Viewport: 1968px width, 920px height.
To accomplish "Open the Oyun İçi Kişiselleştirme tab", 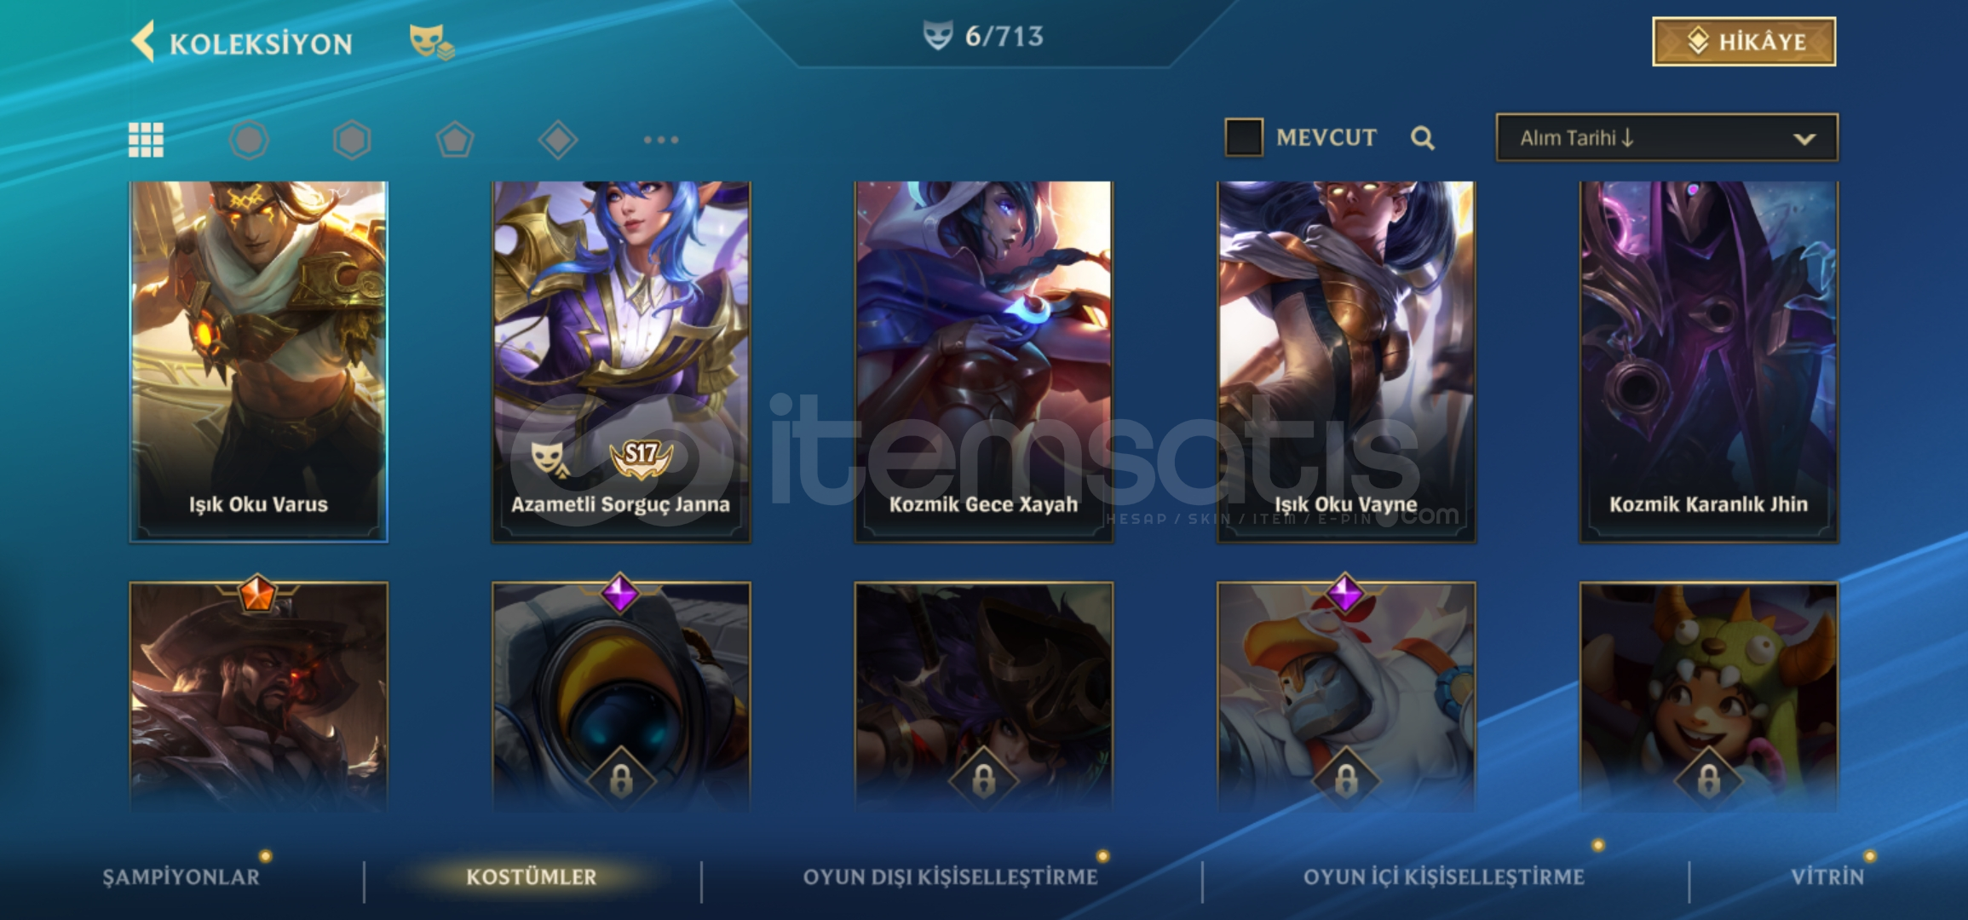I will pyautogui.click(x=1443, y=877).
